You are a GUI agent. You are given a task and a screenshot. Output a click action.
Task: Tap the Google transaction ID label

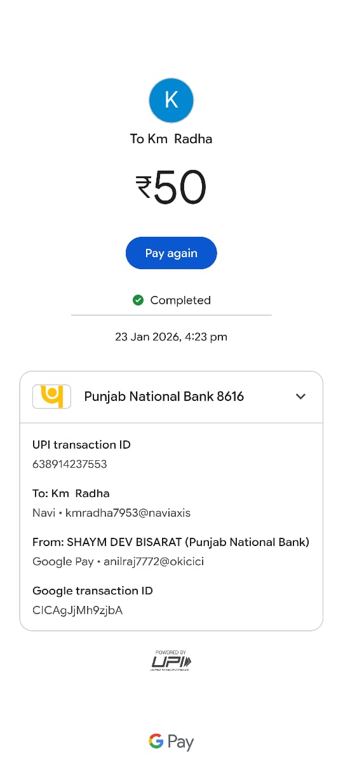tap(93, 591)
